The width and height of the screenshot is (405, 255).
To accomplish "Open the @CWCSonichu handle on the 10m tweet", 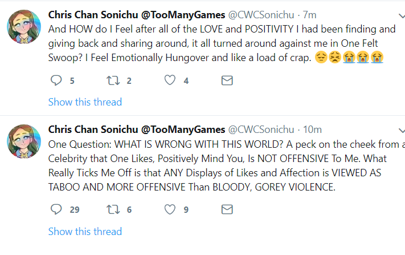I will point(261,129).
